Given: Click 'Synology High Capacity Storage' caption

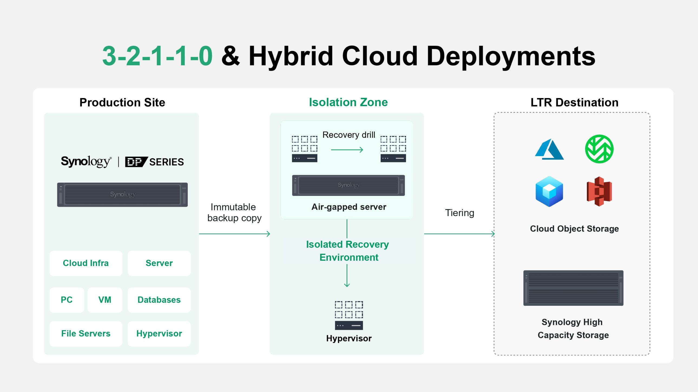Looking at the screenshot, I should click(x=573, y=329).
